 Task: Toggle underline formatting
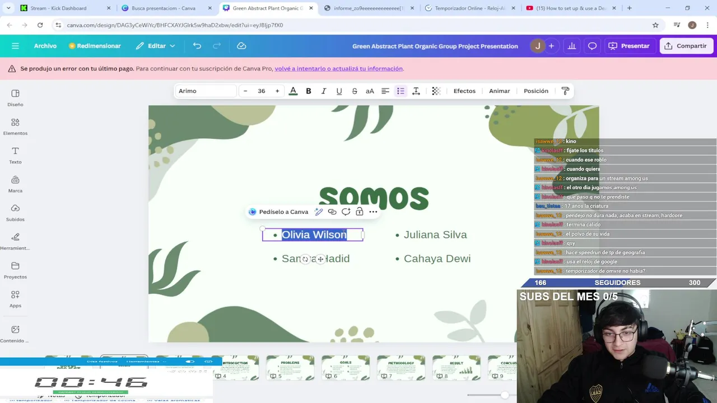339,91
